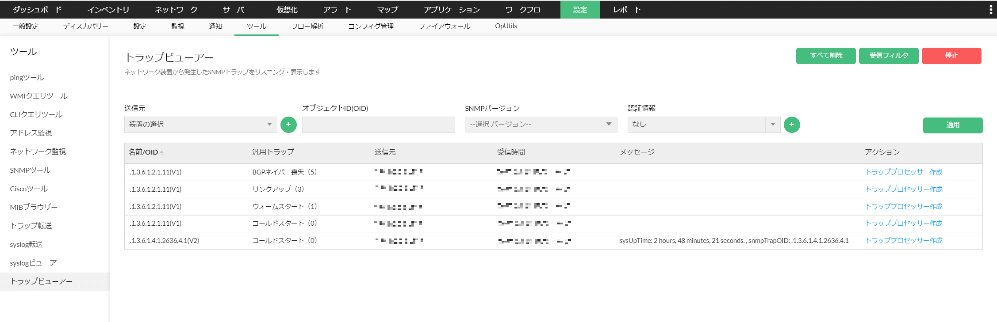This screenshot has width=997, height=322.
Task: Launch MIBブラウザー from the sidebar
Action: [x=34, y=208]
